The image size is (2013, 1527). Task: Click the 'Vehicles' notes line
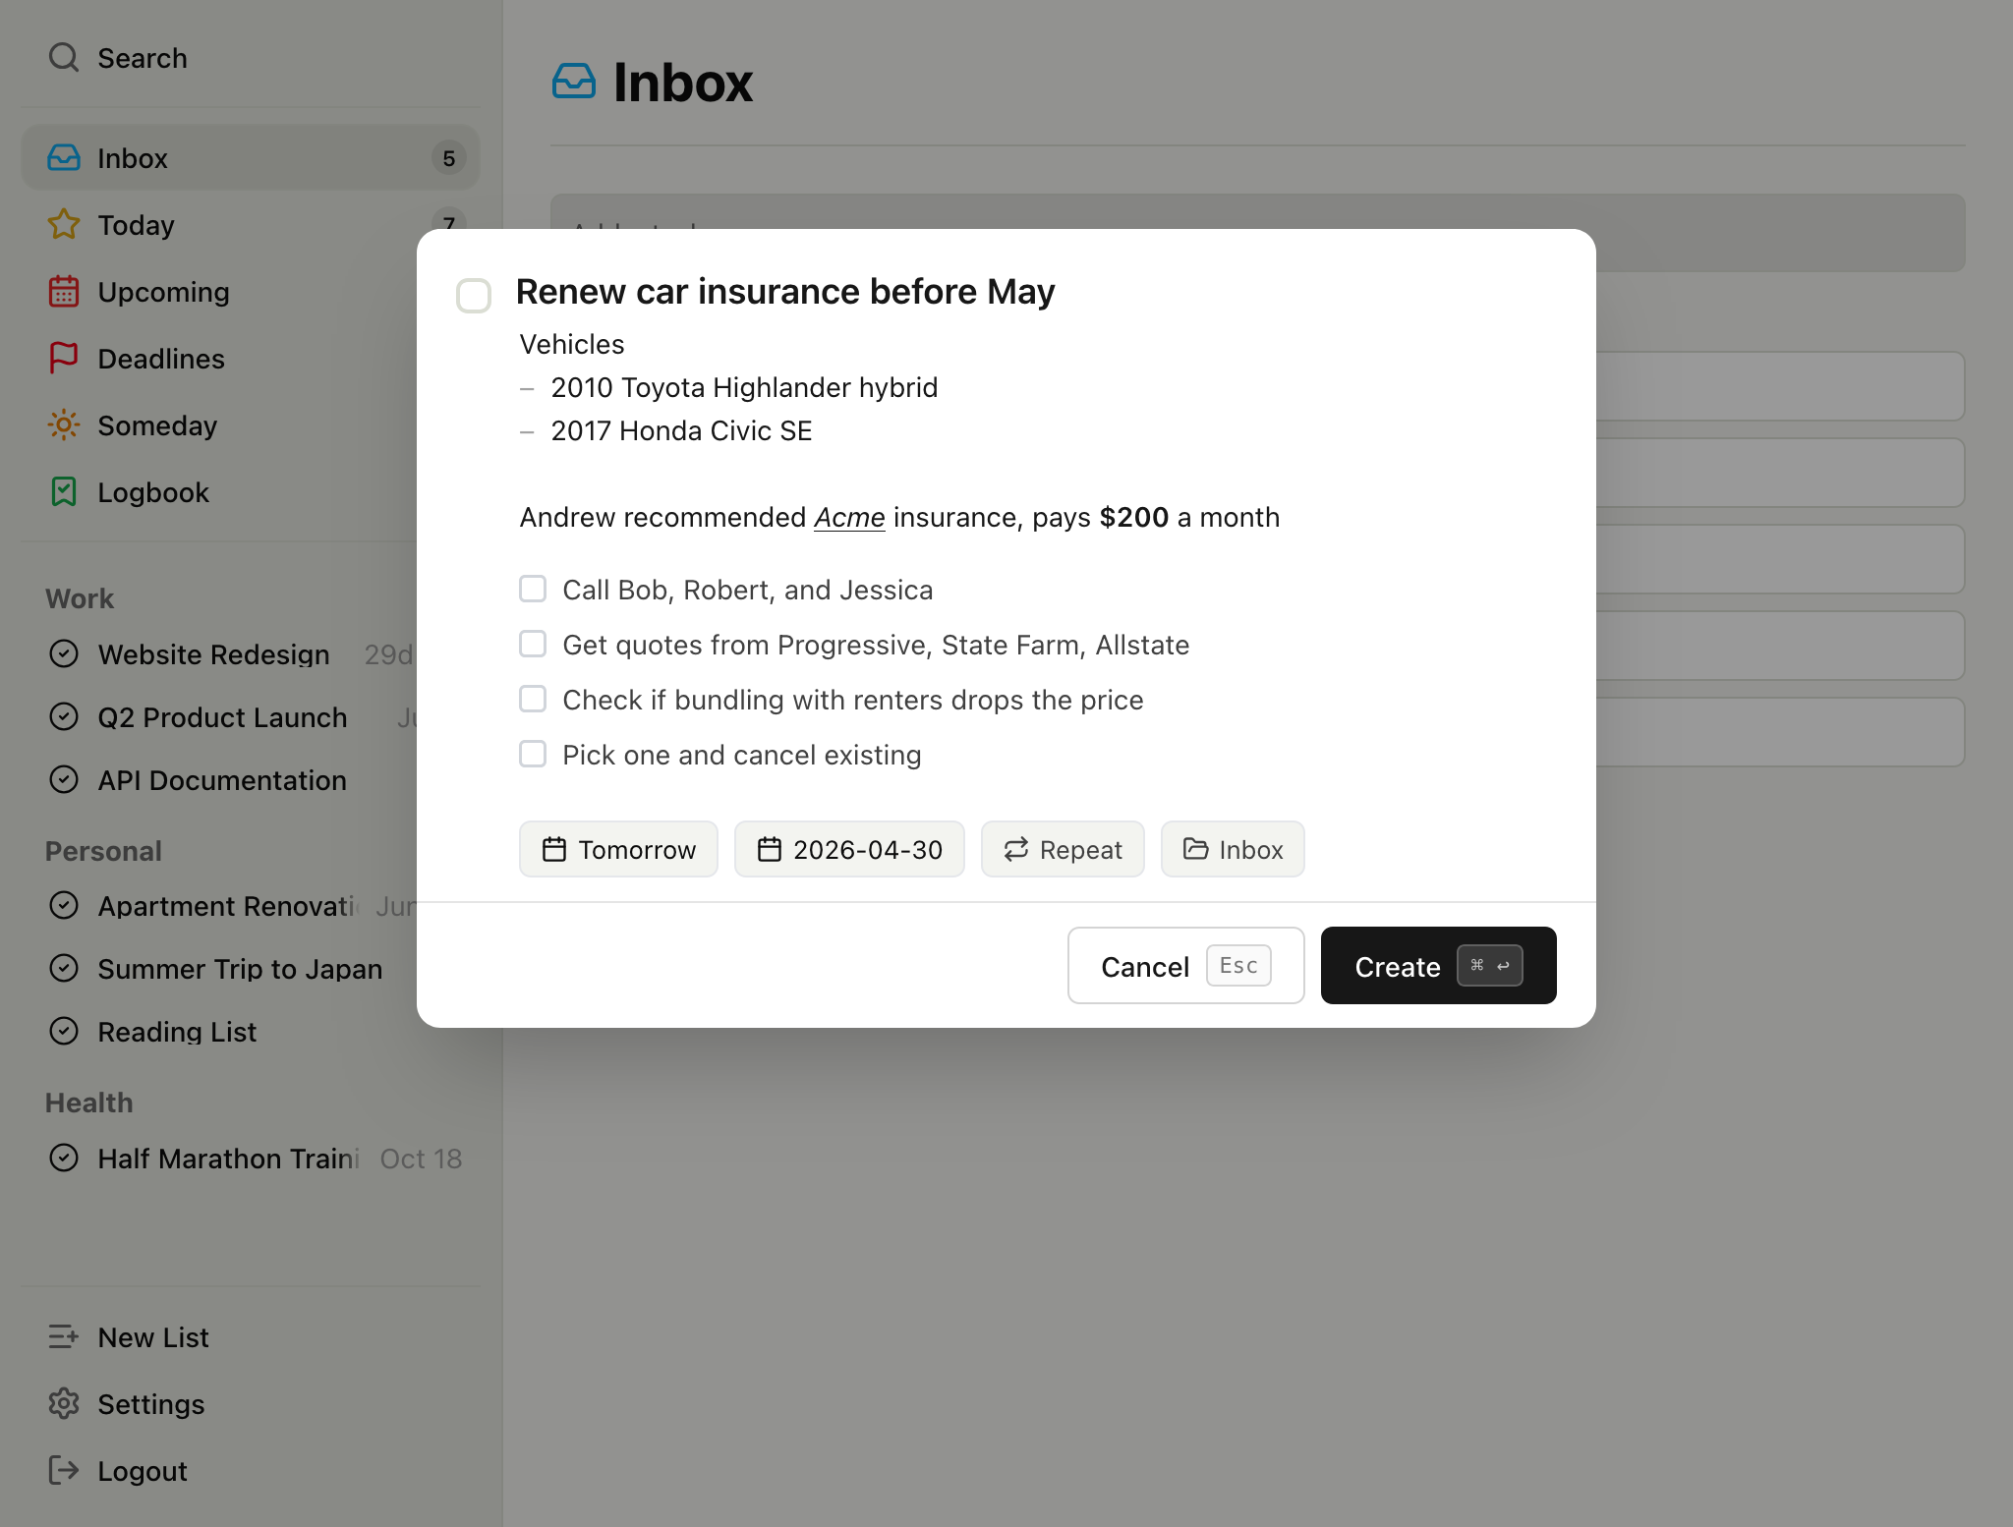point(572,345)
